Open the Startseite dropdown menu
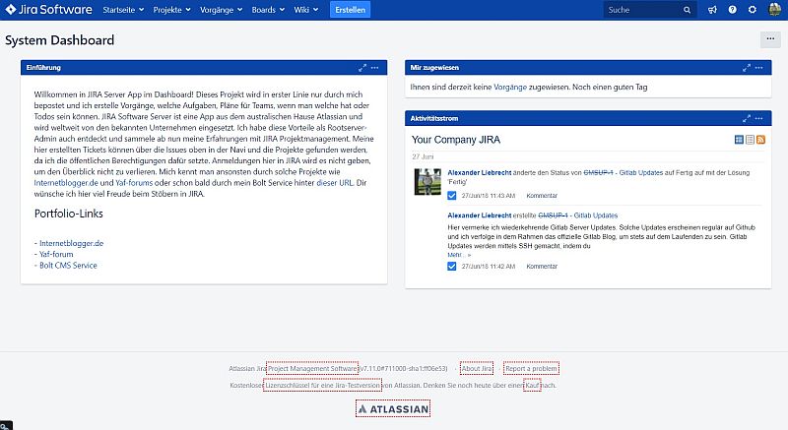 [123, 10]
